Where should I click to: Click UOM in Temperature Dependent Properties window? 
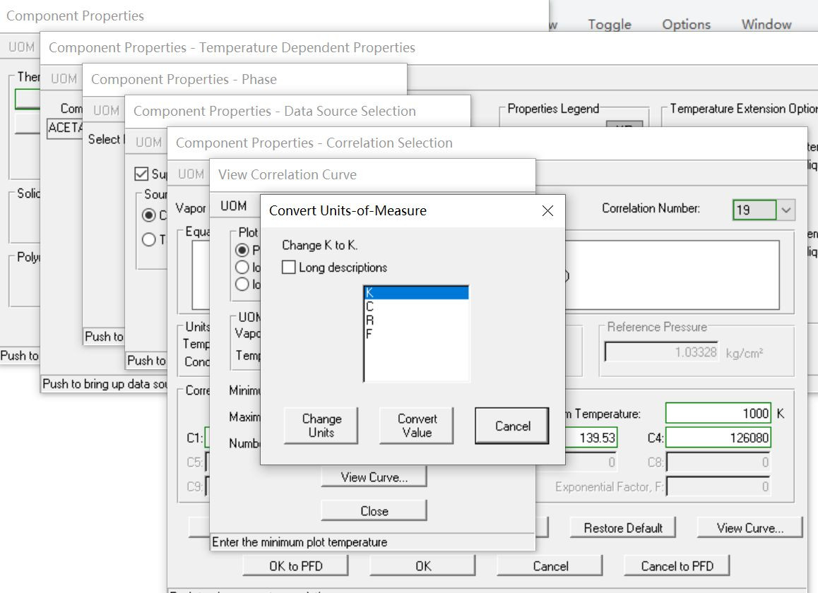pos(64,79)
